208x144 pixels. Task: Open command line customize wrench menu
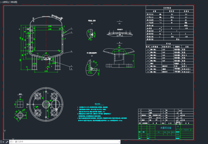point(7,142)
